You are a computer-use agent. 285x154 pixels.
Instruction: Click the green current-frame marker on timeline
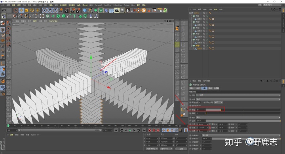point(8,126)
